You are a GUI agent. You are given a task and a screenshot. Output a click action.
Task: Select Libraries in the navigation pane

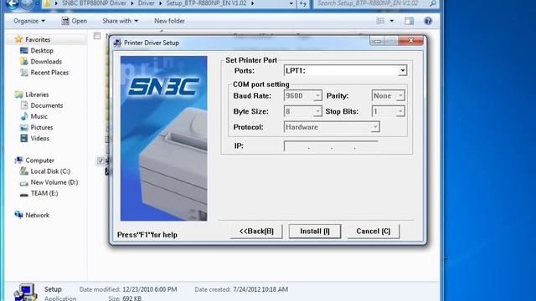point(37,94)
